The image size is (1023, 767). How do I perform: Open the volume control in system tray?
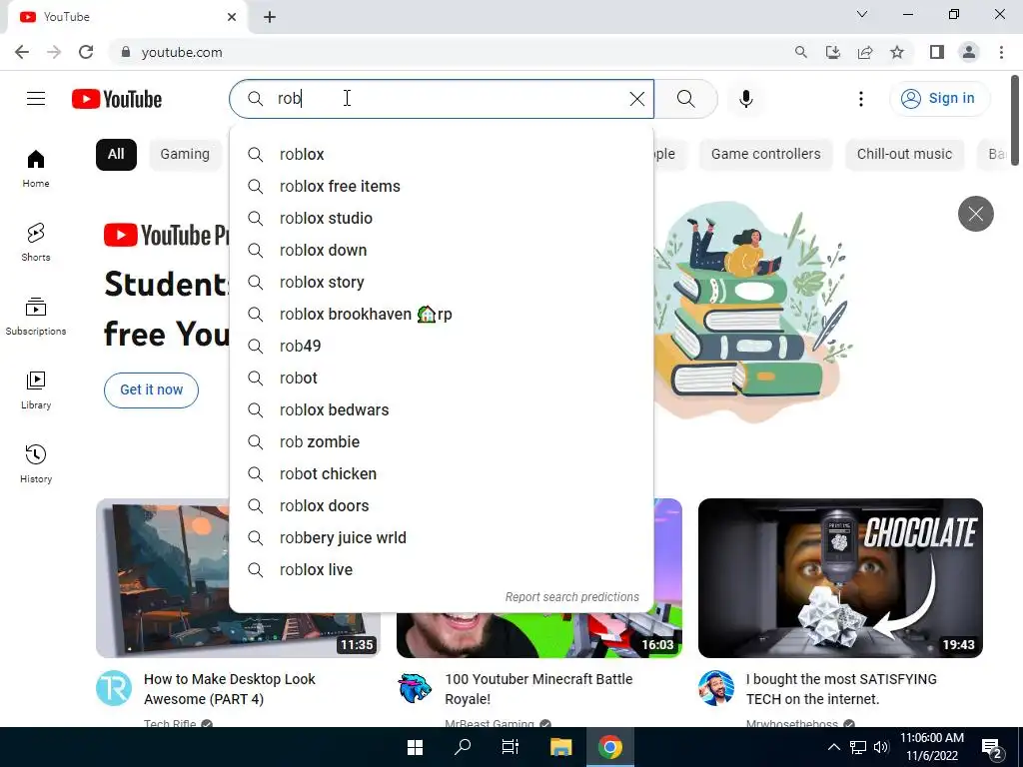pos(881,747)
